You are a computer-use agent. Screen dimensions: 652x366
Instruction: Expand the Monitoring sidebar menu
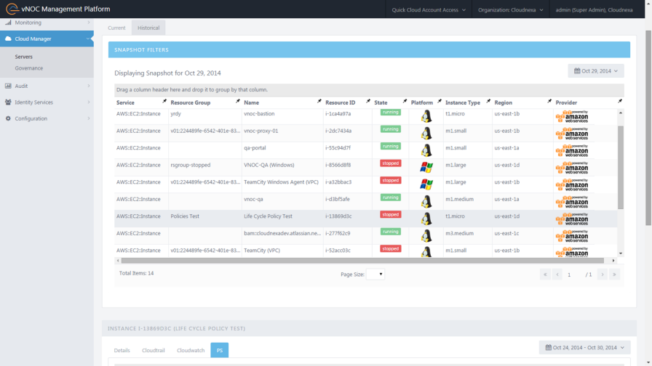47,23
